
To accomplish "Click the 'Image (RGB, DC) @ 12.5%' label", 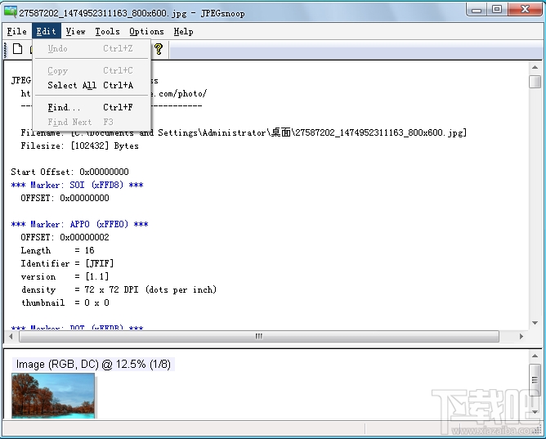I will 93,364.
